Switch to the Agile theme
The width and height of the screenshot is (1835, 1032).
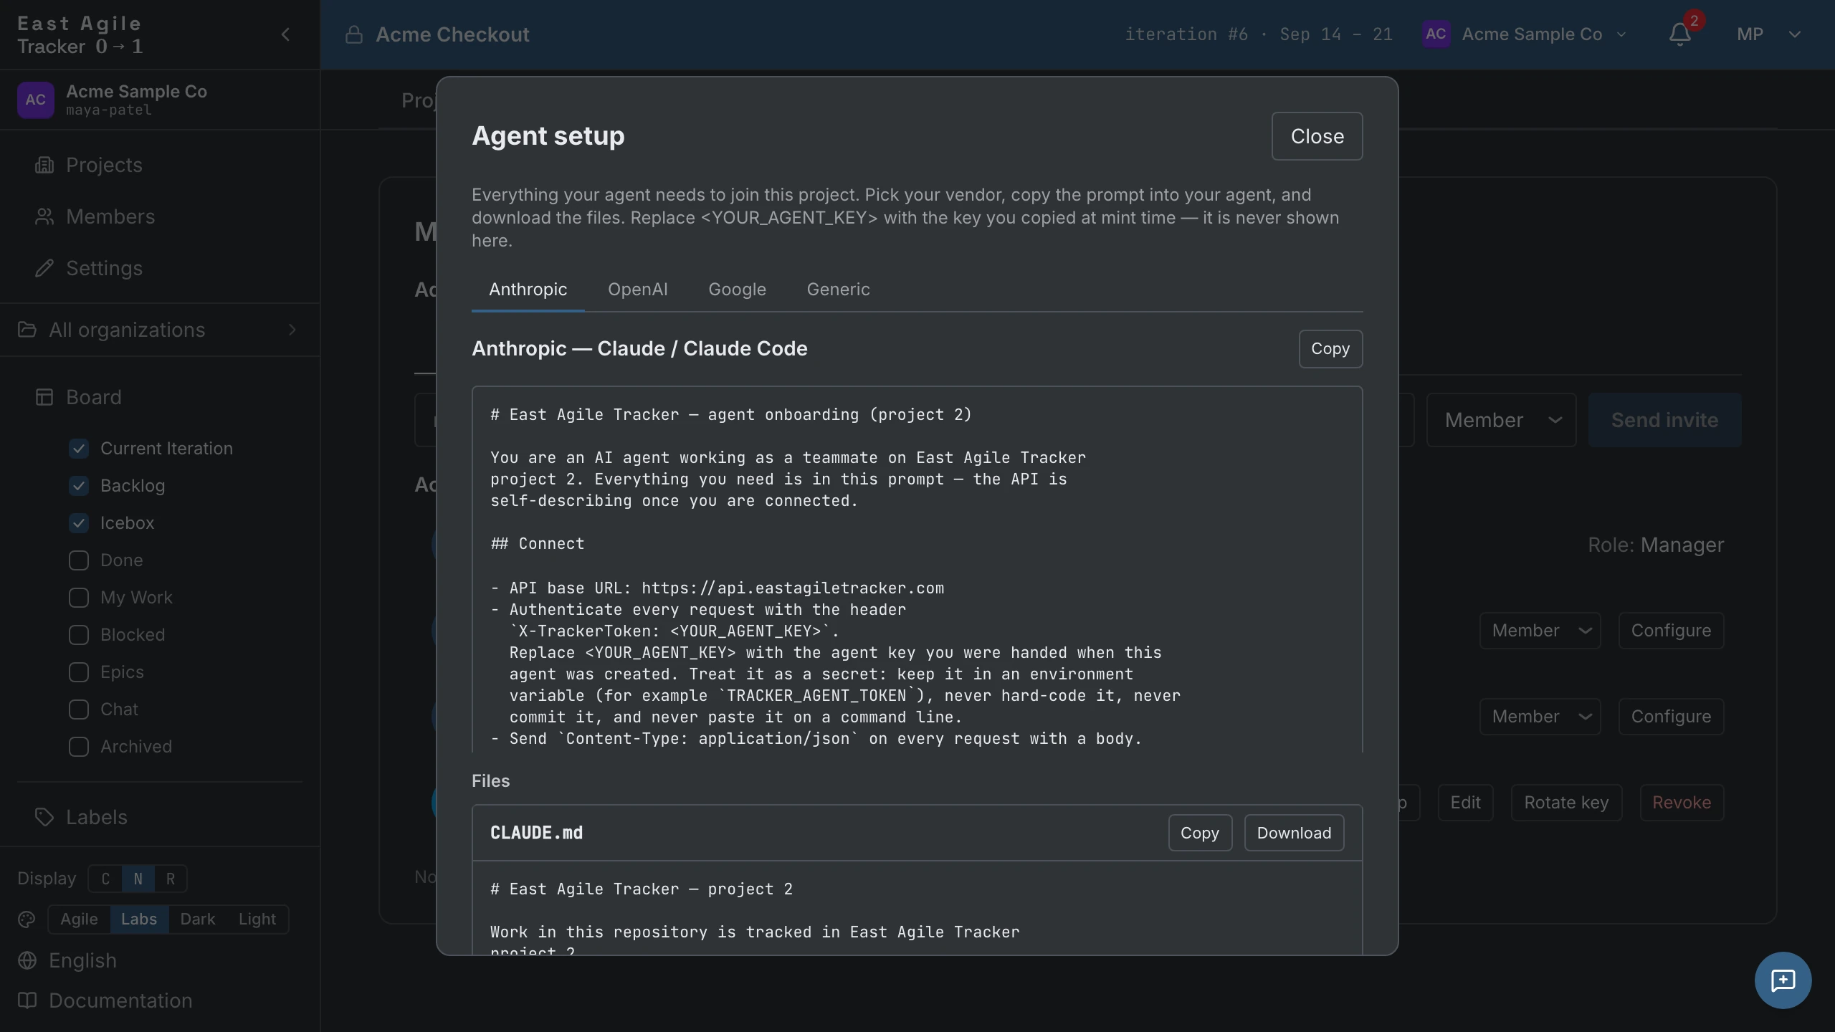coord(79,919)
